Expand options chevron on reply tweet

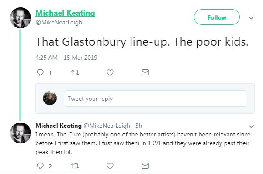pyautogui.click(x=251, y=126)
